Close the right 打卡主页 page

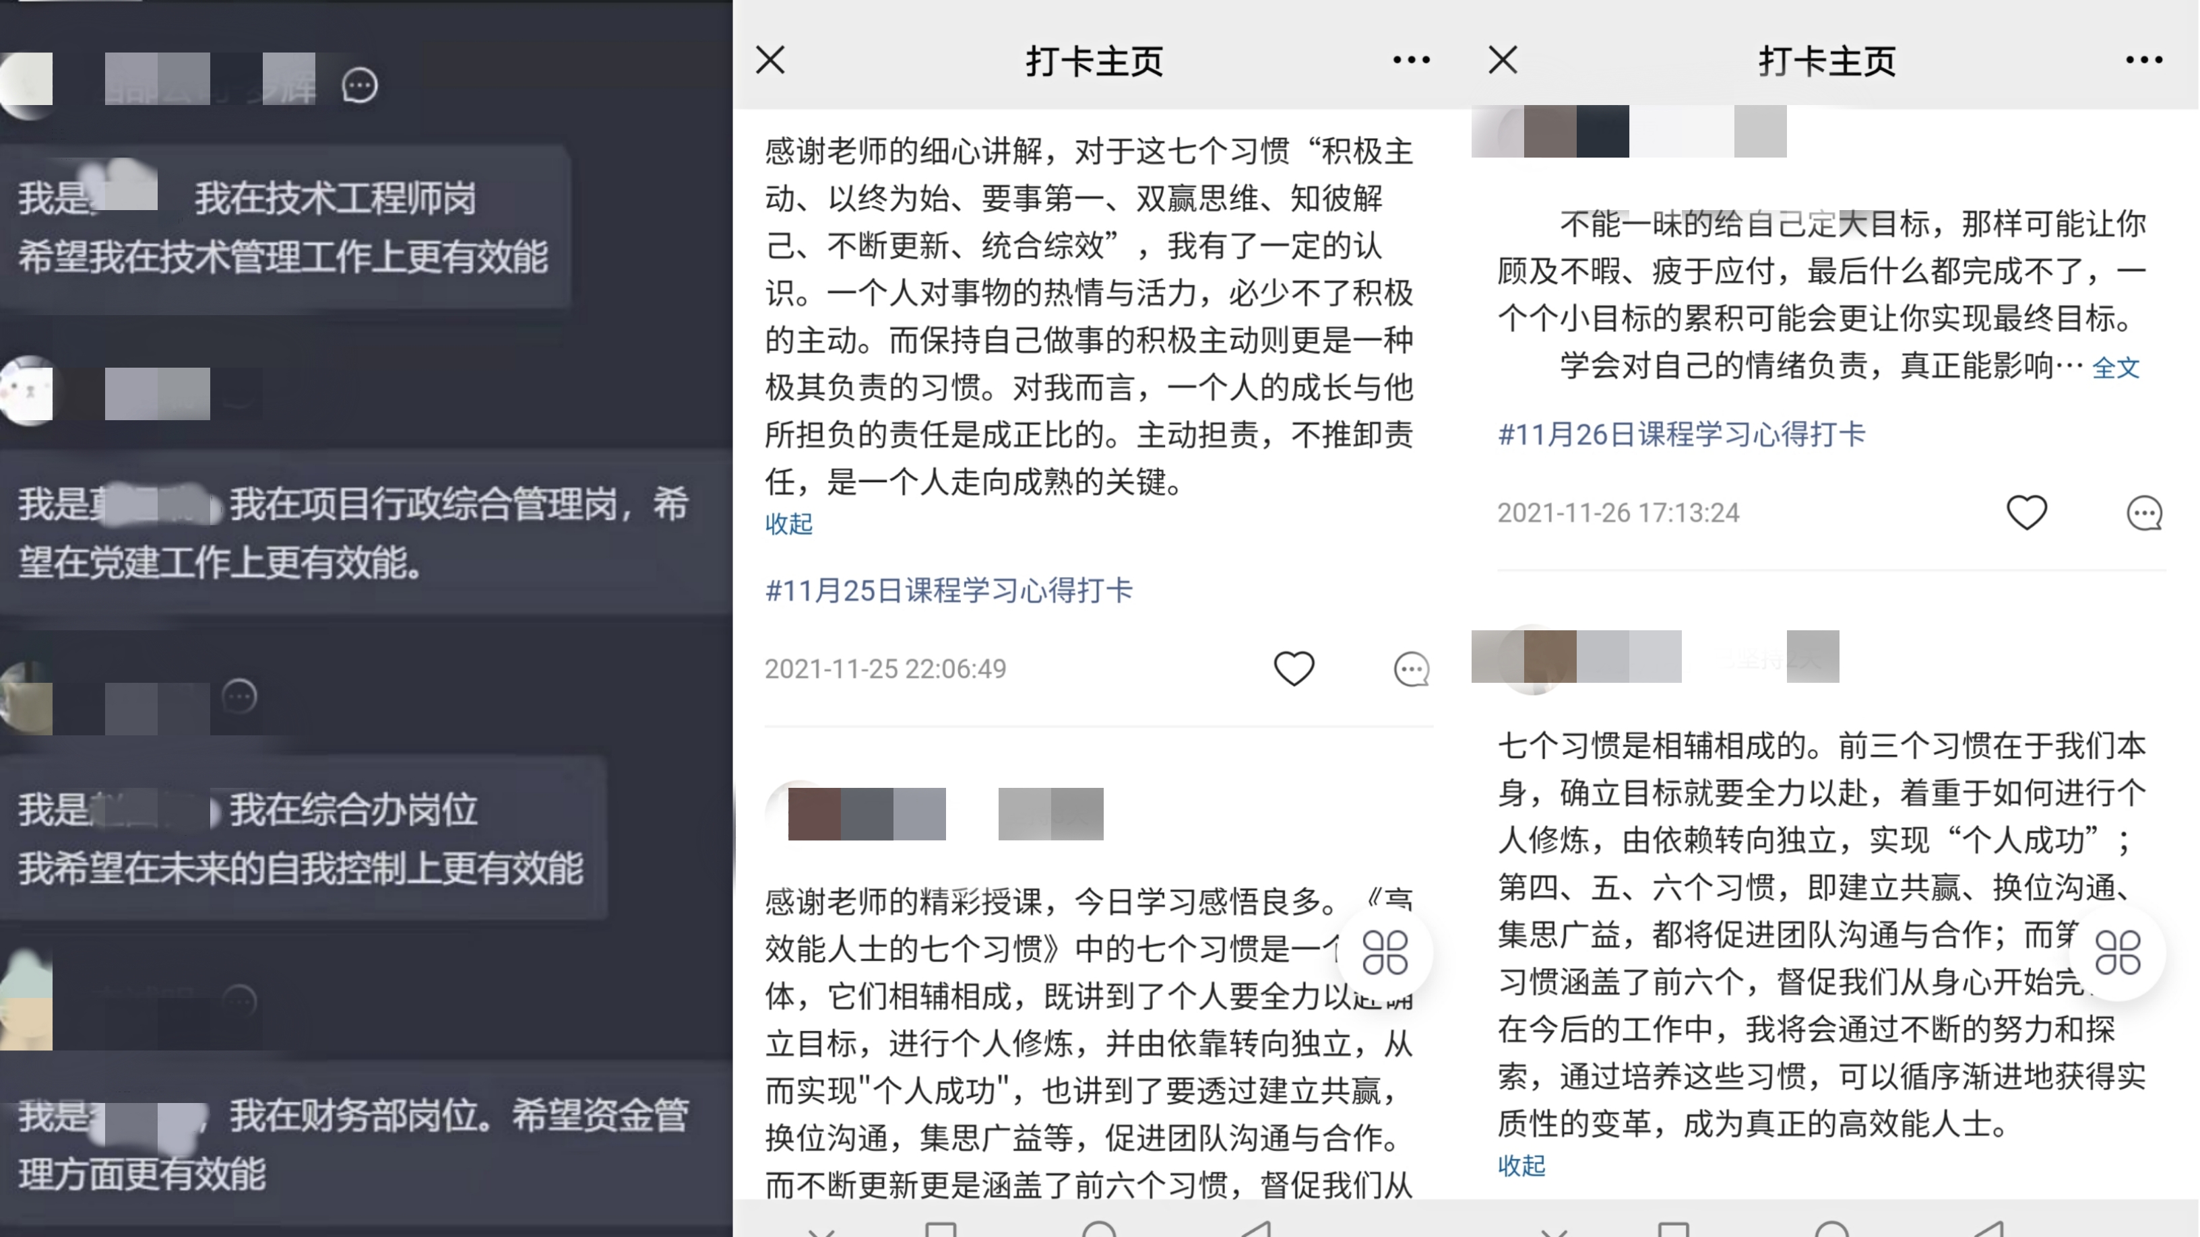[x=1503, y=60]
